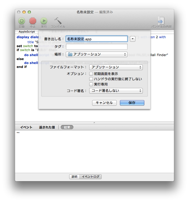Toggle ハンドラの実行後に終了しない checkbox

pyautogui.click(x=91, y=79)
